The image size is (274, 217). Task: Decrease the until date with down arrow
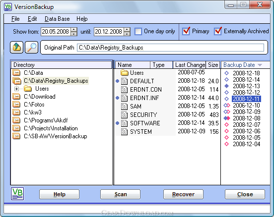127,34
